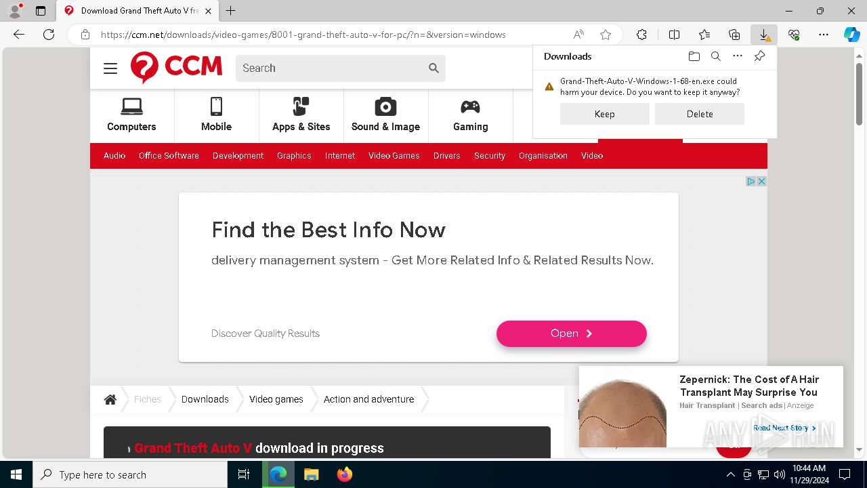Toggle read aloud in address bar
Screen dimensions: 867x488
pyautogui.click(x=578, y=35)
